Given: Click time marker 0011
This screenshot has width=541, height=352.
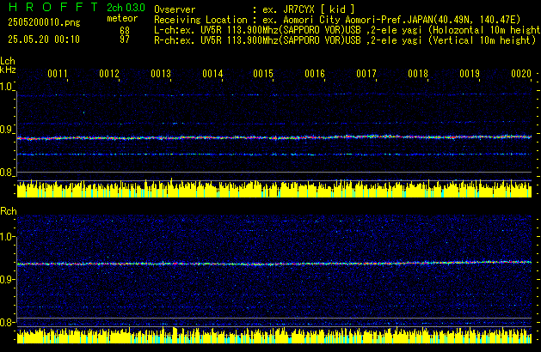Looking at the screenshot, I should 58,74.
